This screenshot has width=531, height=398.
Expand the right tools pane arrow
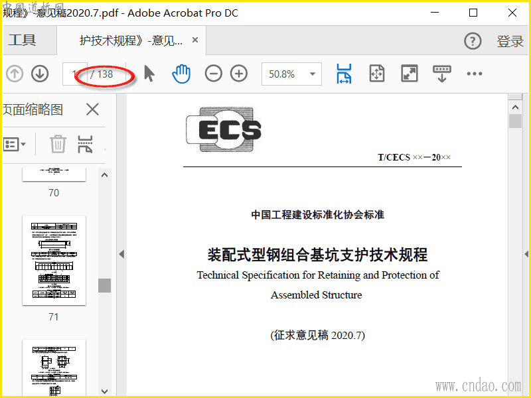click(526, 254)
